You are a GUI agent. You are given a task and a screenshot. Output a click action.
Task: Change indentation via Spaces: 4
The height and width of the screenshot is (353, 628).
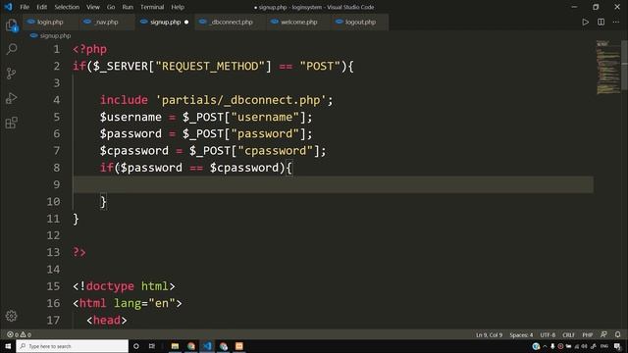tap(521, 334)
